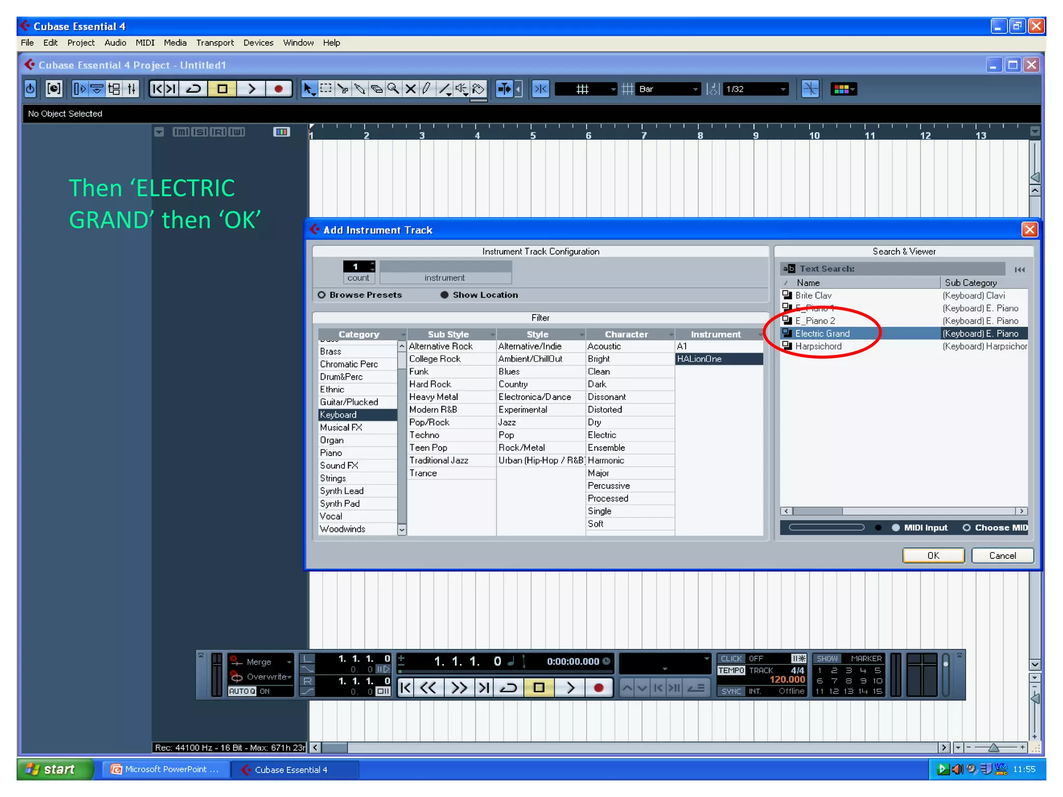1063x797 pixels.
Task: Select the Draw pencil tool
Action: pos(427,89)
